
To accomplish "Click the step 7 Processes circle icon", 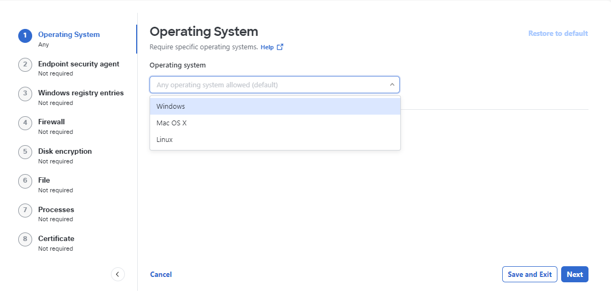I will pyautogui.click(x=25, y=211).
